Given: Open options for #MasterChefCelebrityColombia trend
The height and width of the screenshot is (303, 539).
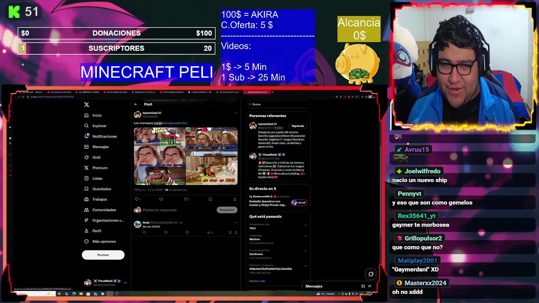Looking at the screenshot, I should 306,266.
